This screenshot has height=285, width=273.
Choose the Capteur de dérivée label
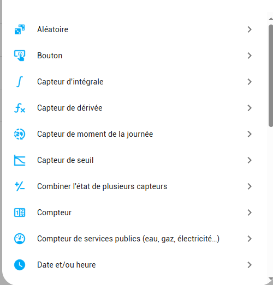pos(70,108)
